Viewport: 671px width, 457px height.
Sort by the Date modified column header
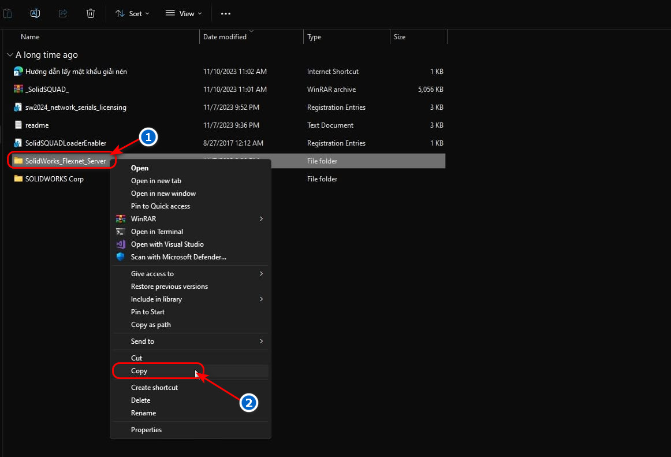[225, 37]
